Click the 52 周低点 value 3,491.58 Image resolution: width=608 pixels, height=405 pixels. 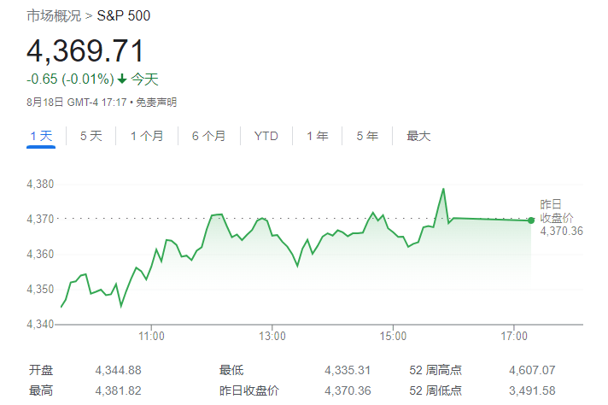click(532, 390)
